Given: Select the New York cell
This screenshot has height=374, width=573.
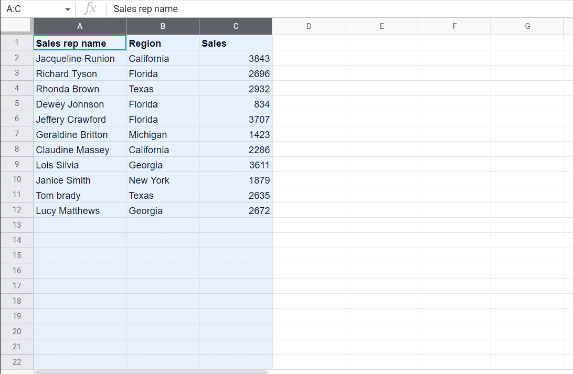Looking at the screenshot, I should click(x=163, y=180).
